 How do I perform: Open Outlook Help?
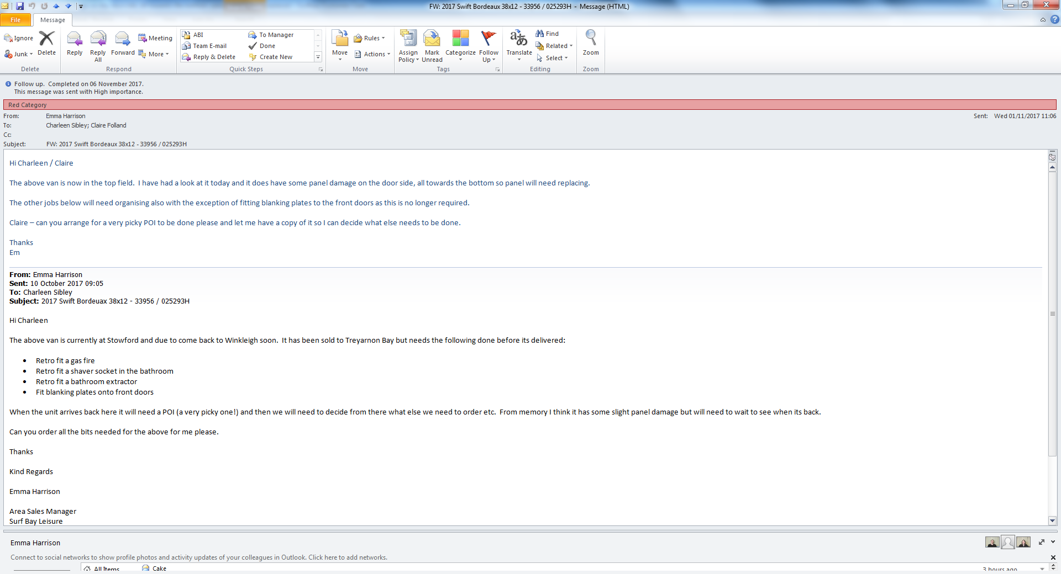pos(1055,20)
